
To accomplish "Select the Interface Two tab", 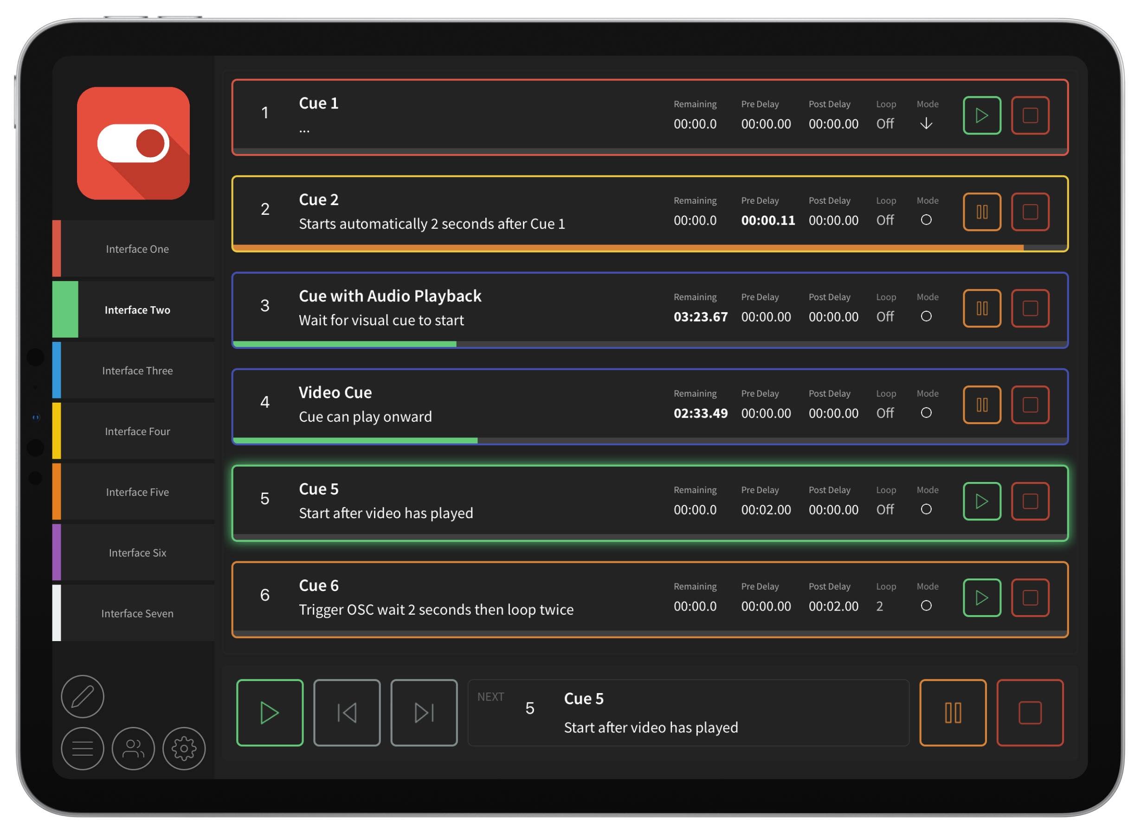I will 134,309.
